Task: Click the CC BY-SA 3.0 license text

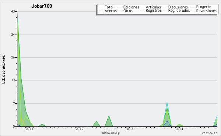Action: point(210,133)
